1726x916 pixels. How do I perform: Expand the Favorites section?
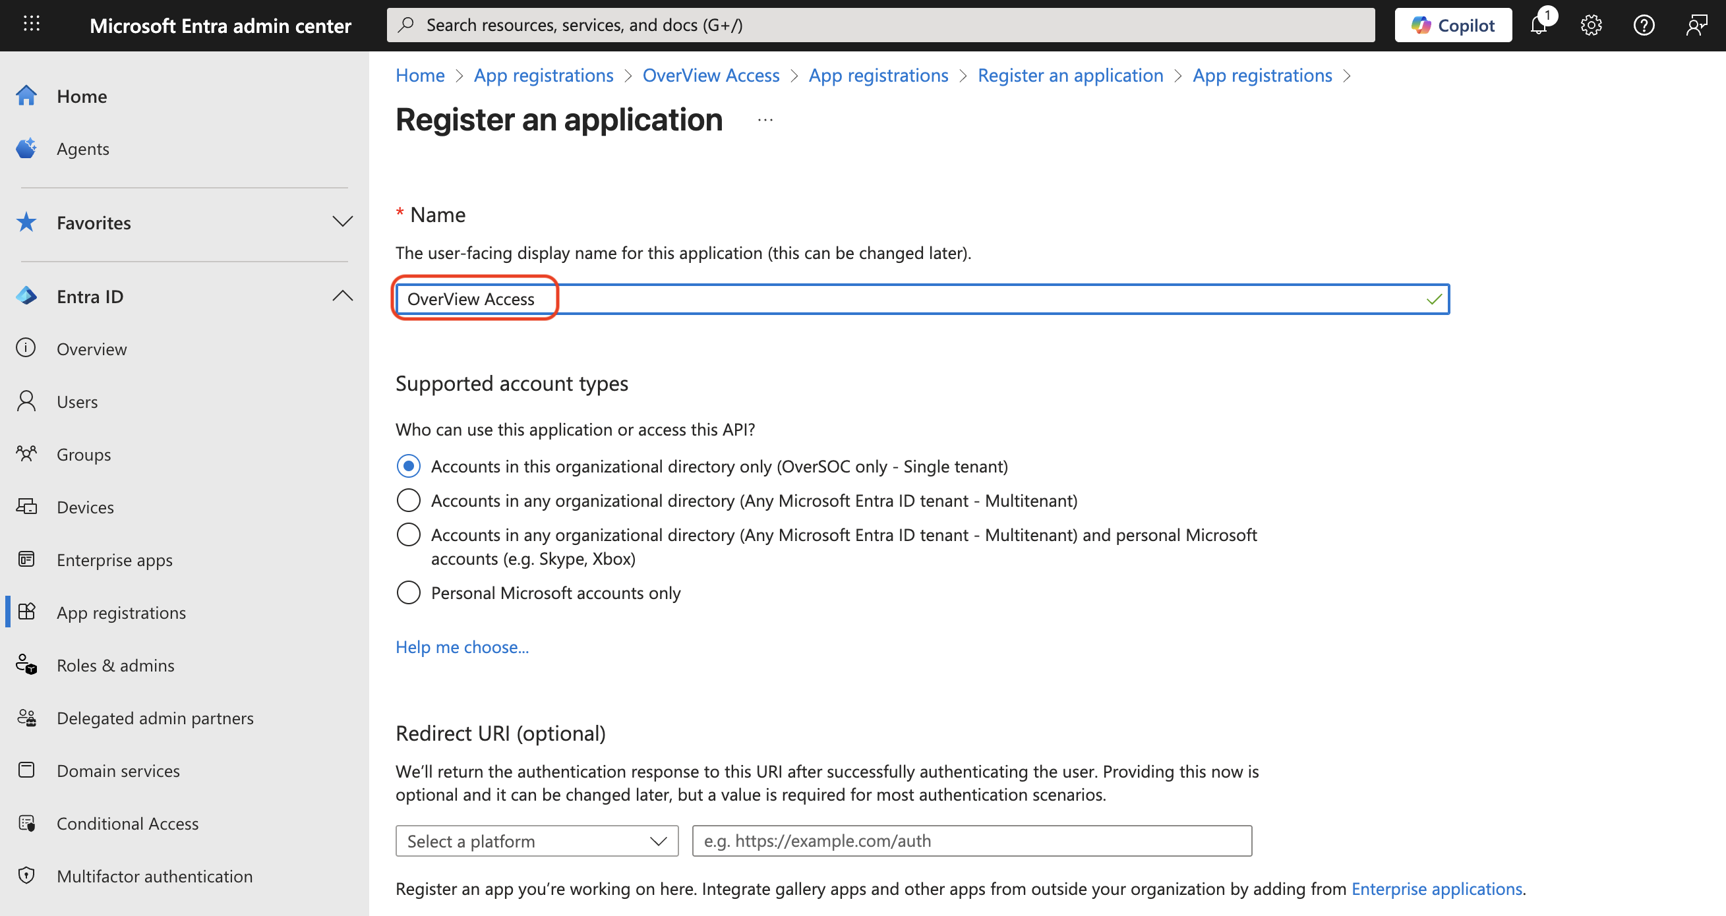[x=342, y=221]
